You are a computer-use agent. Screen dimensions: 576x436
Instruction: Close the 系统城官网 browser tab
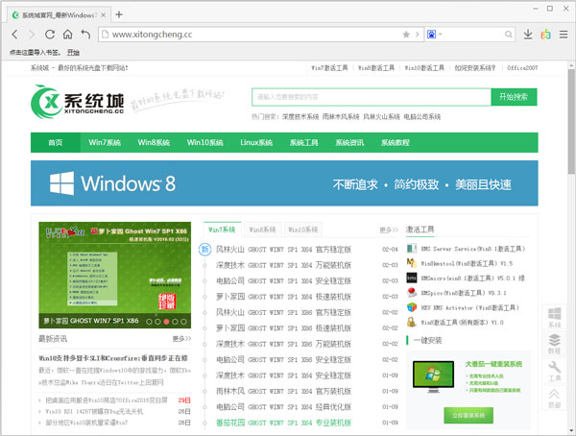pyautogui.click(x=104, y=15)
